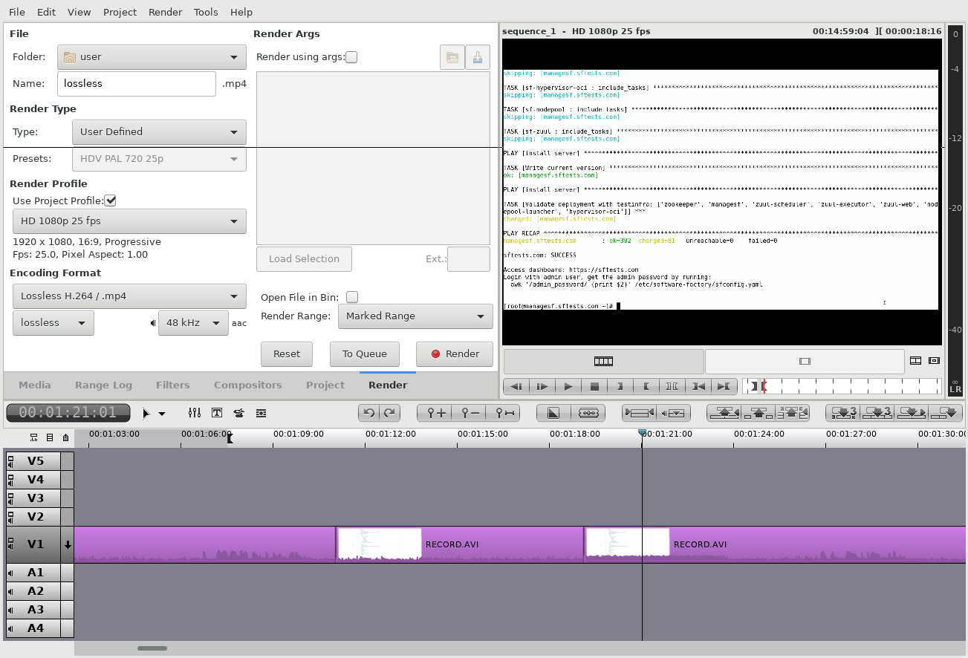Switch to the Filters tab
The width and height of the screenshot is (968, 658).
coord(172,385)
